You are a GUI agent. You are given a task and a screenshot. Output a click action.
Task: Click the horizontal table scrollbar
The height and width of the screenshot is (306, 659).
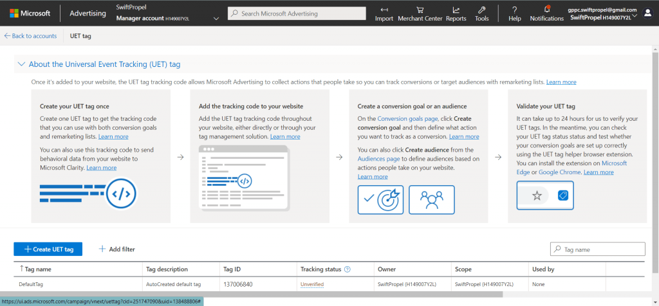pos(252,294)
